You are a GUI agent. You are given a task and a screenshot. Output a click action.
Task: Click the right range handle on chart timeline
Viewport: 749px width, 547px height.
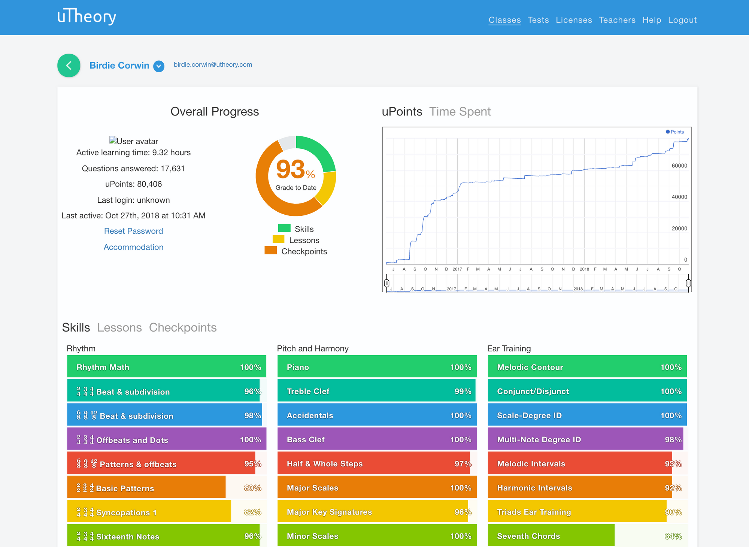(x=688, y=283)
